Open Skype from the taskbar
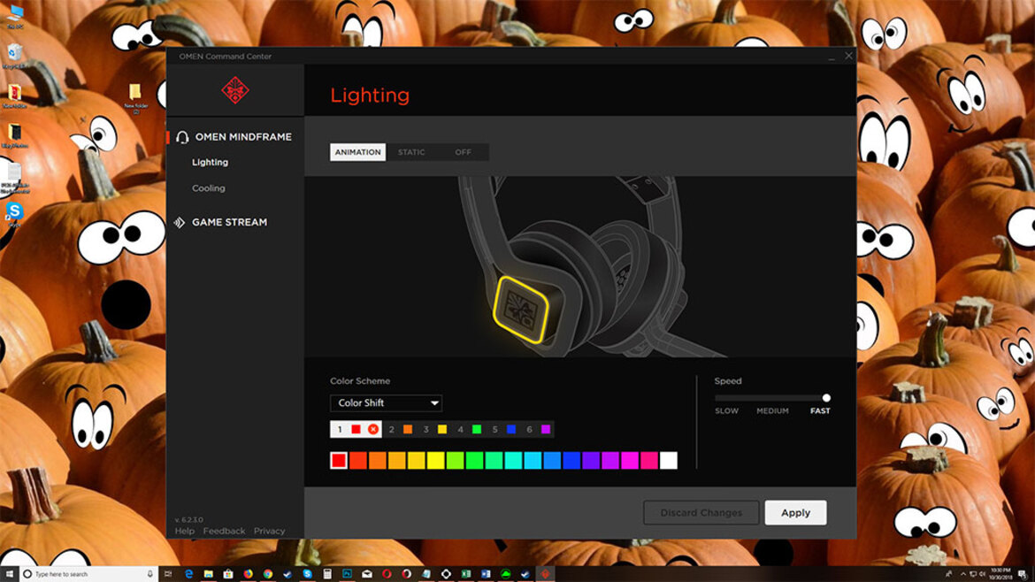This screenshot has height=582, width=1035. [x=308, y=574]
